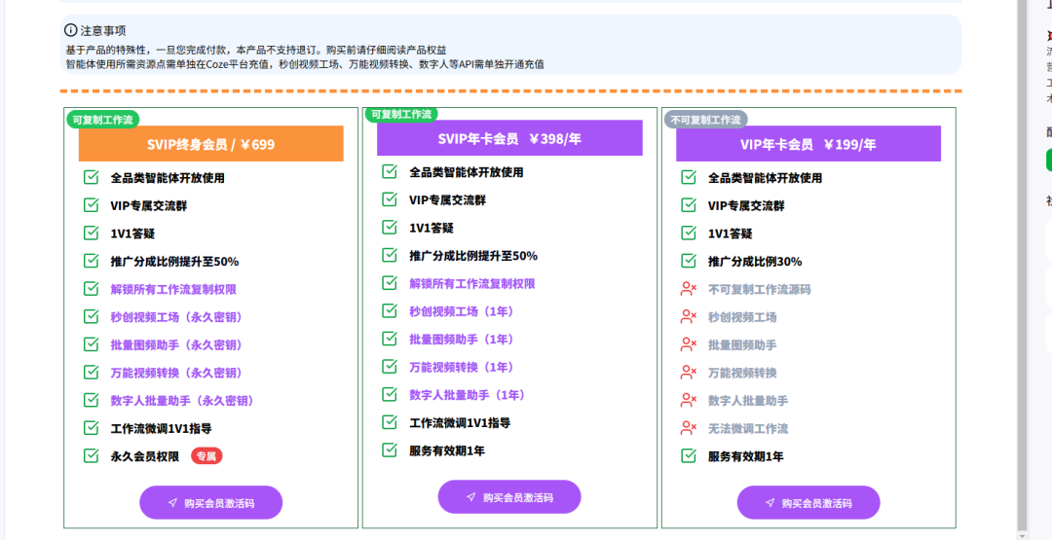The height and width of the screenshot is (540, 1052).
Task: Click the red user-x icon beside 秒创视频工场
Action: 689,317
